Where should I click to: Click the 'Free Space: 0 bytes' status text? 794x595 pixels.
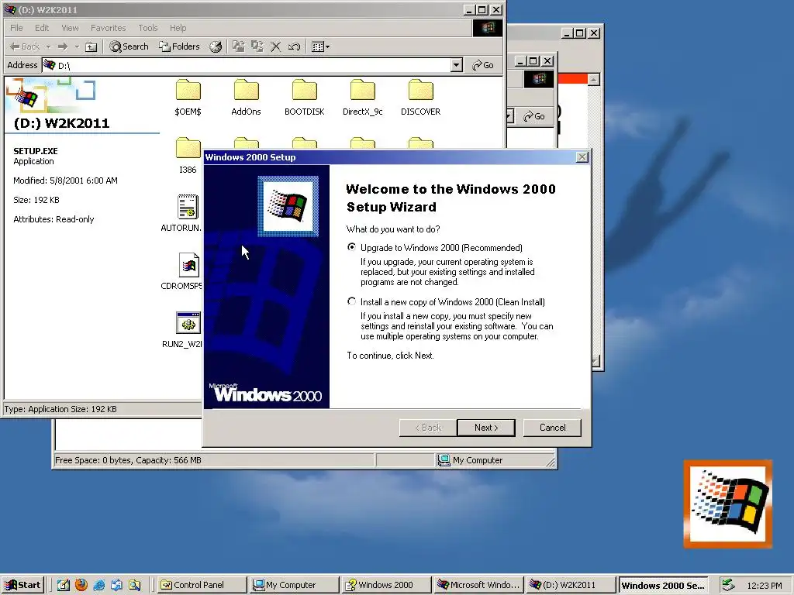(128, 460)
